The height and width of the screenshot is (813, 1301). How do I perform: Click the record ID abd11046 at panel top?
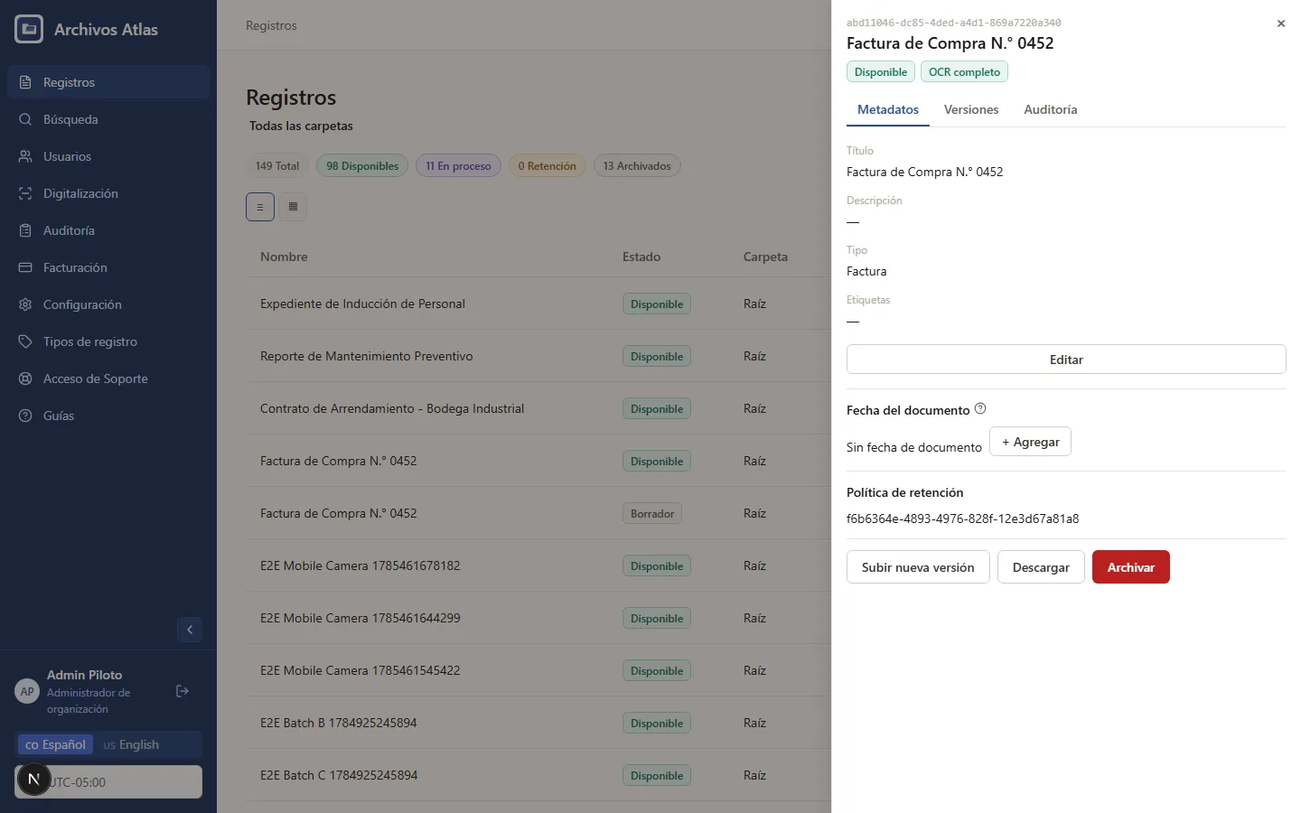pyautogui.click(x=953, y=23)
